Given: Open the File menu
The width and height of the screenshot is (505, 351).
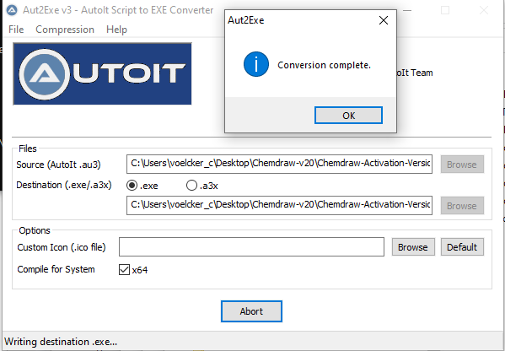Looking at the screenshot, I should 16,30.
